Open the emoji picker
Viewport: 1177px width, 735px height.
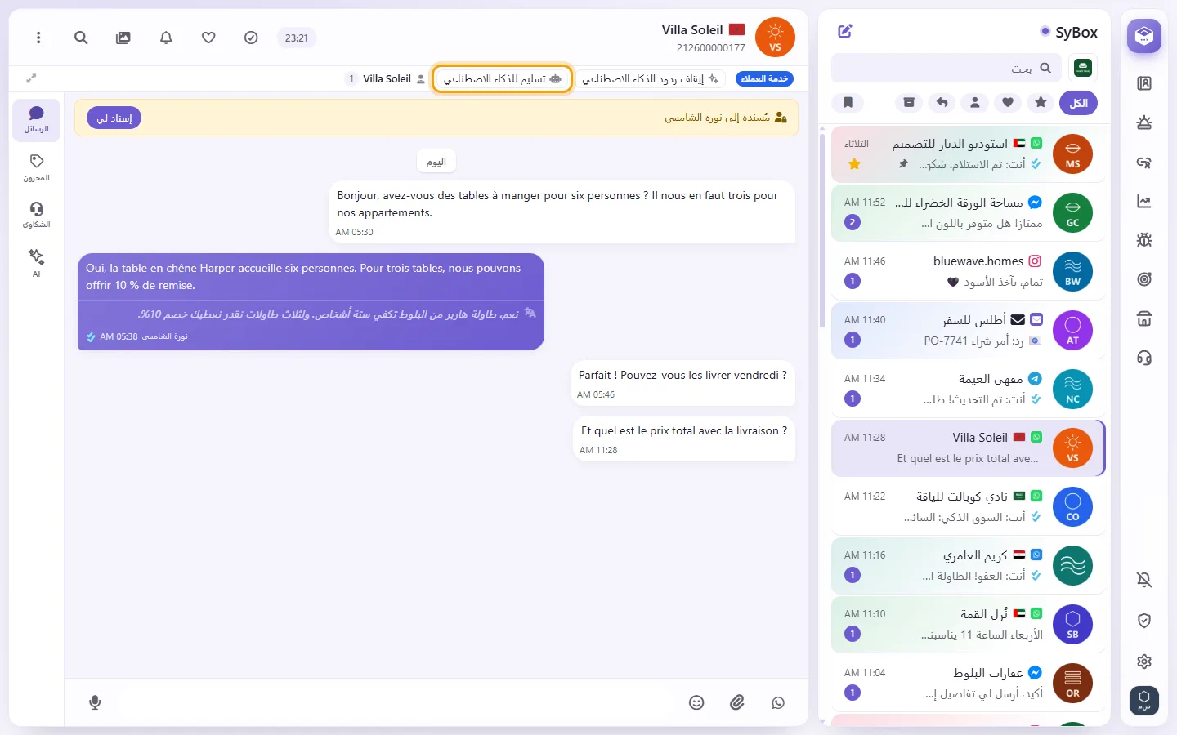pyautogui.click(x=696, y=702)
